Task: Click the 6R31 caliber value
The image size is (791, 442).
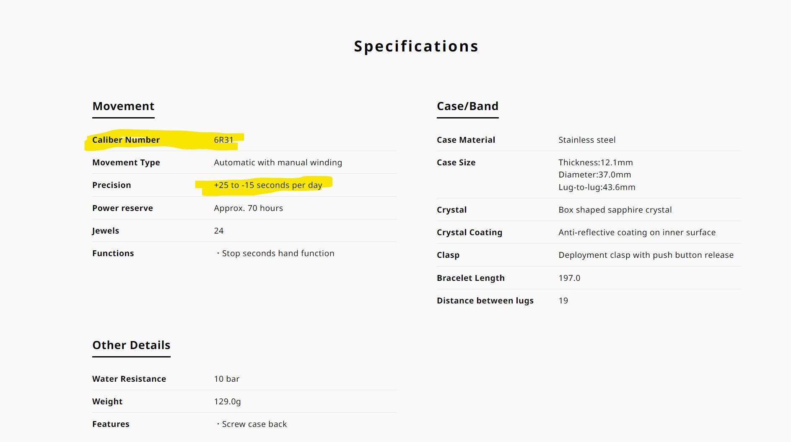Action: point(223,140)
